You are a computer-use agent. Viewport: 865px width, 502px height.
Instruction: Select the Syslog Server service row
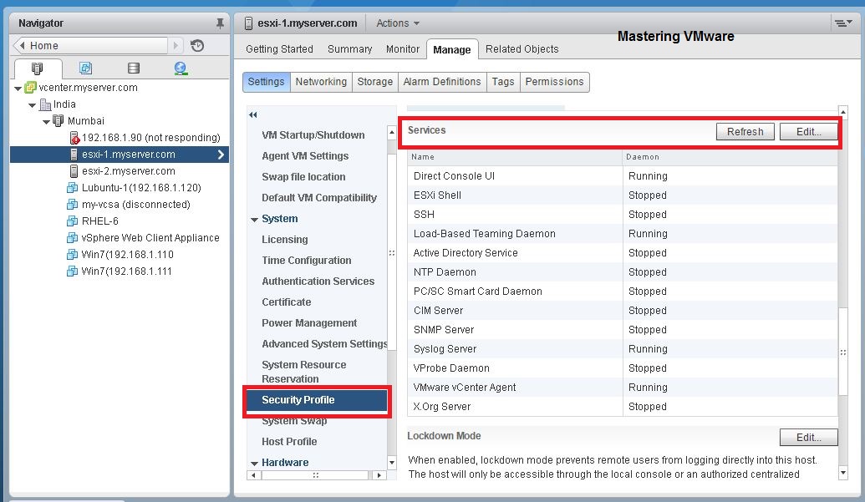tap(623, 349)
